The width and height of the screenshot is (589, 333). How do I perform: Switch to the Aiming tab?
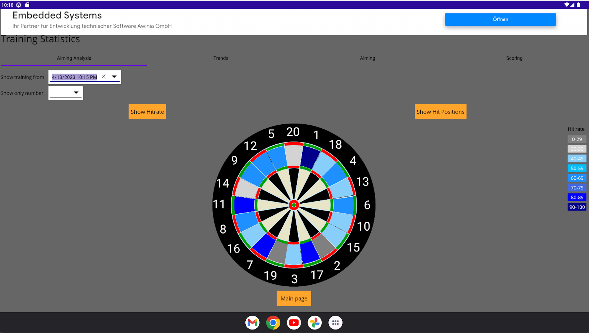(367, 58)
